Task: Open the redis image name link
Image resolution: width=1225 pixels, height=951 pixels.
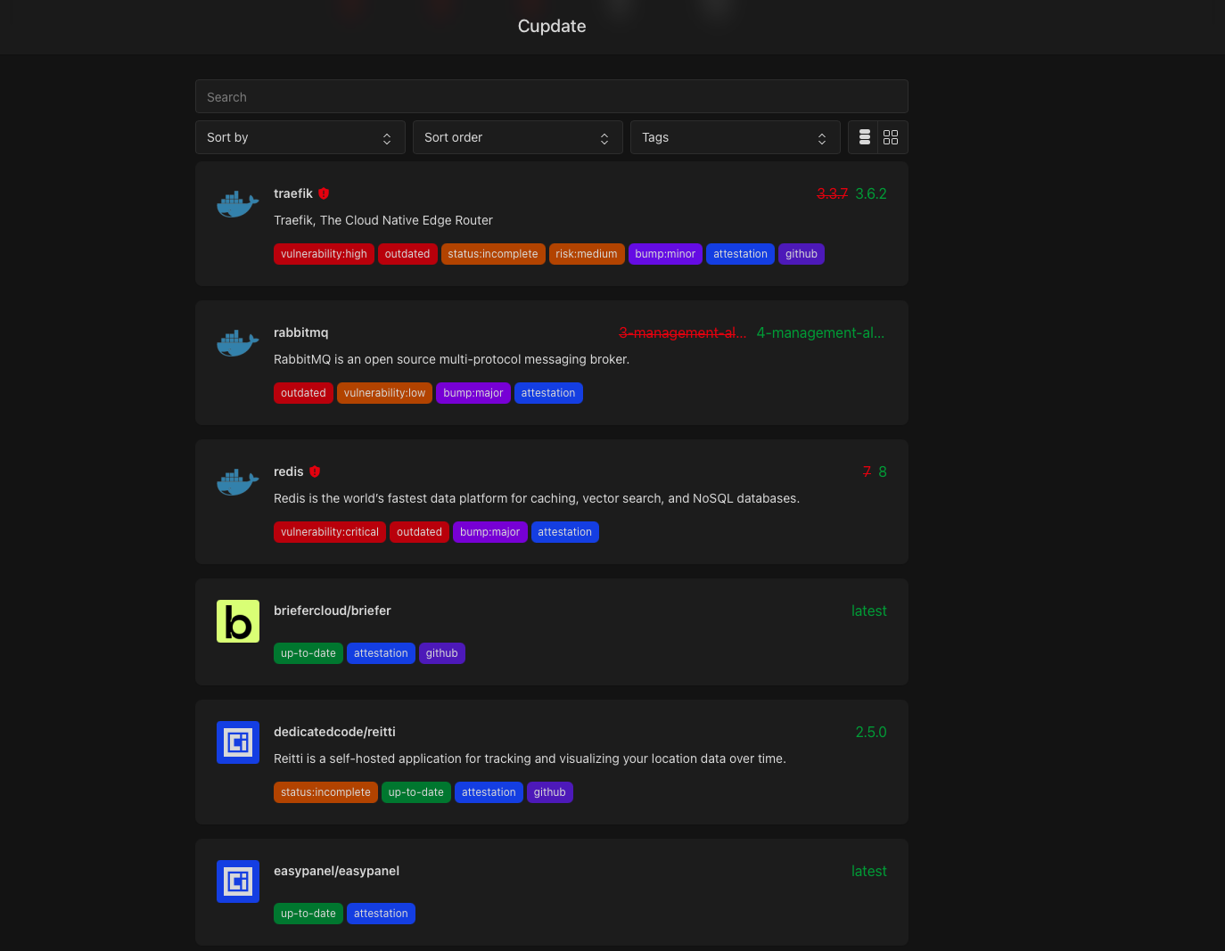Action: pyautogui.click(x=289, y=471)
